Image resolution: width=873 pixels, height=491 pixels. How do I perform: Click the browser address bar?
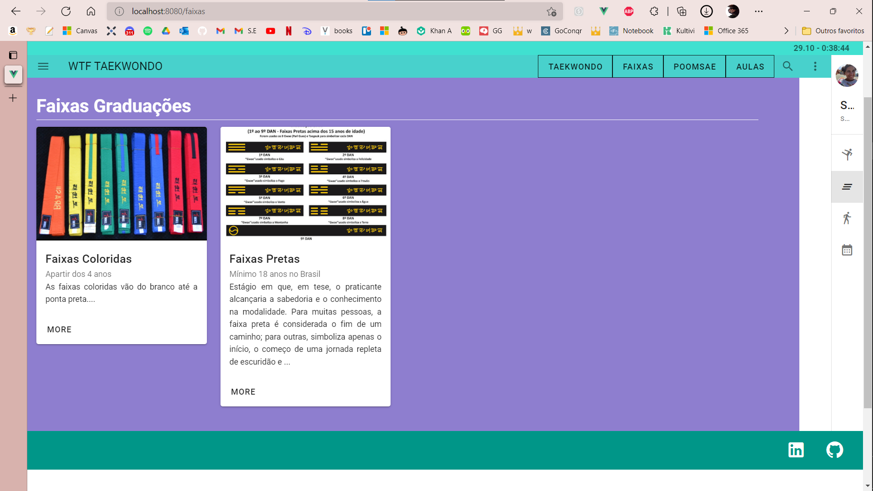(x=318, y=11)
